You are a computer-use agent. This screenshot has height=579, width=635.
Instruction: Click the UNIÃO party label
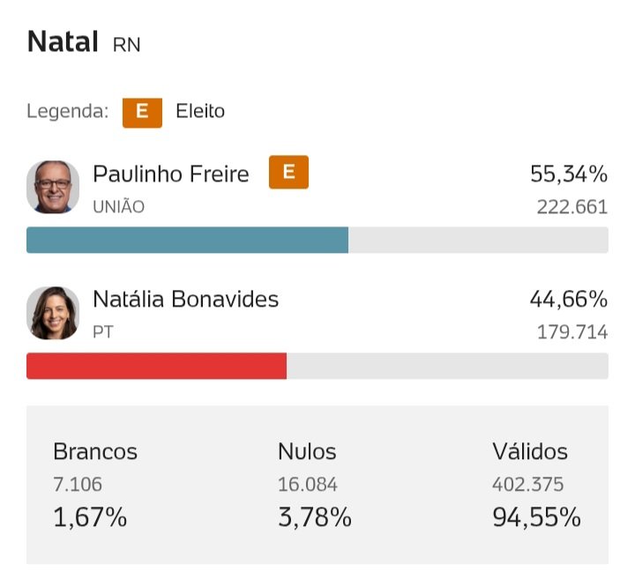tap(118, 207)
